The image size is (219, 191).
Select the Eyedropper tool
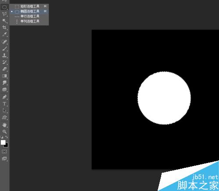4,35
